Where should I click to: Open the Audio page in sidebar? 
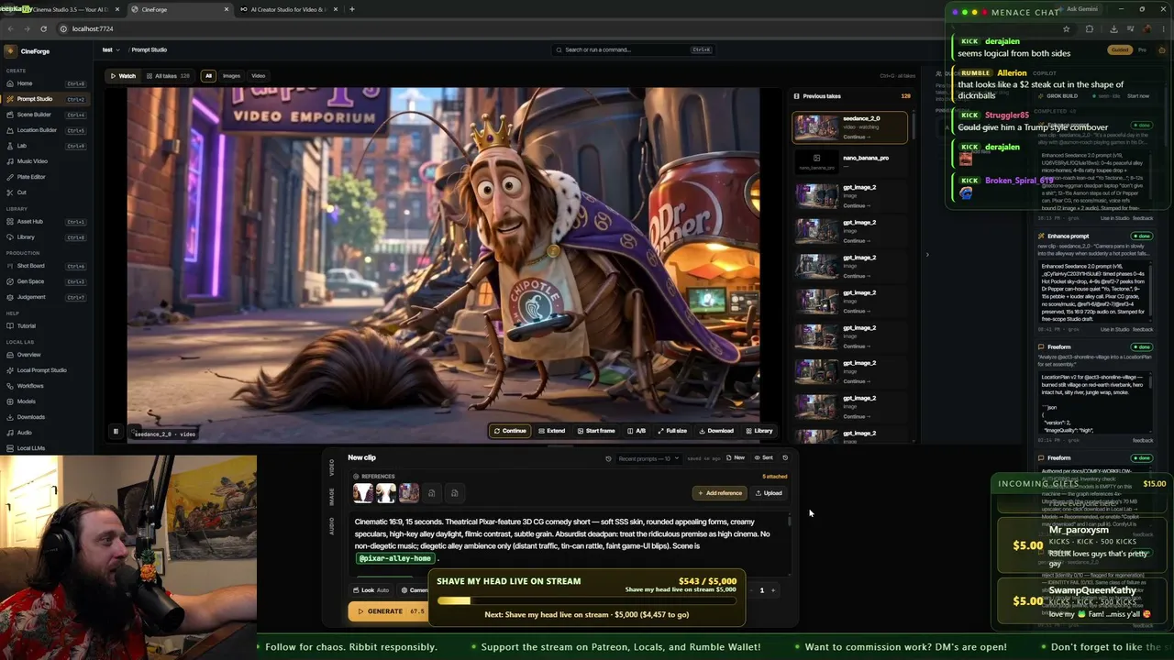point(46,433)
